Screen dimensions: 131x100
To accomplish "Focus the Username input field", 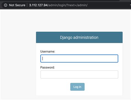I will 79,59.
